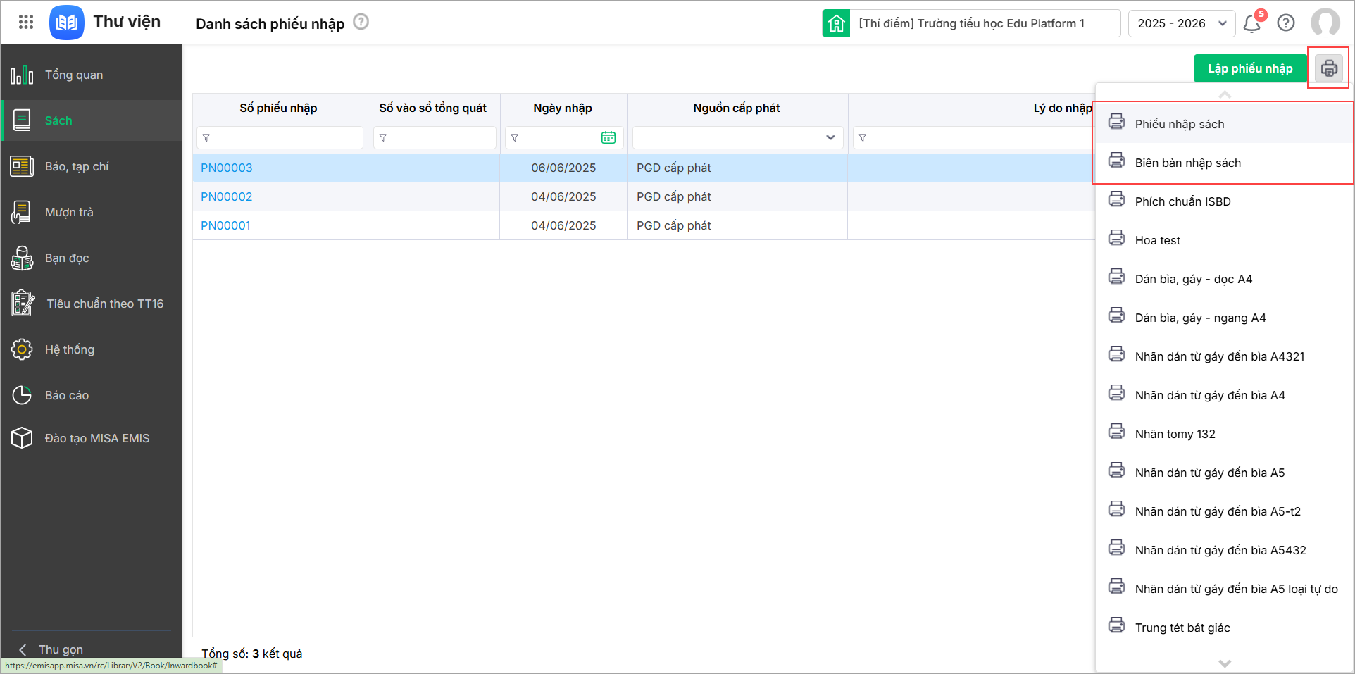Click the Tiêu chuẩn theo TT16 checklist icon
Screen dimensions: 1355x674
[23, 304]
